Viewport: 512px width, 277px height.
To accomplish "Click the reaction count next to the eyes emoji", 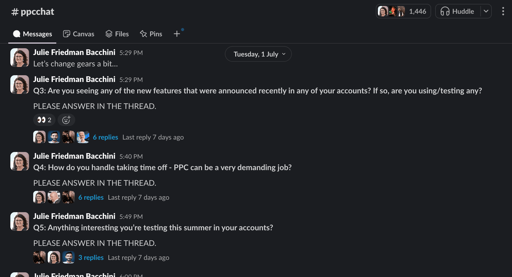I will point(49,120).
